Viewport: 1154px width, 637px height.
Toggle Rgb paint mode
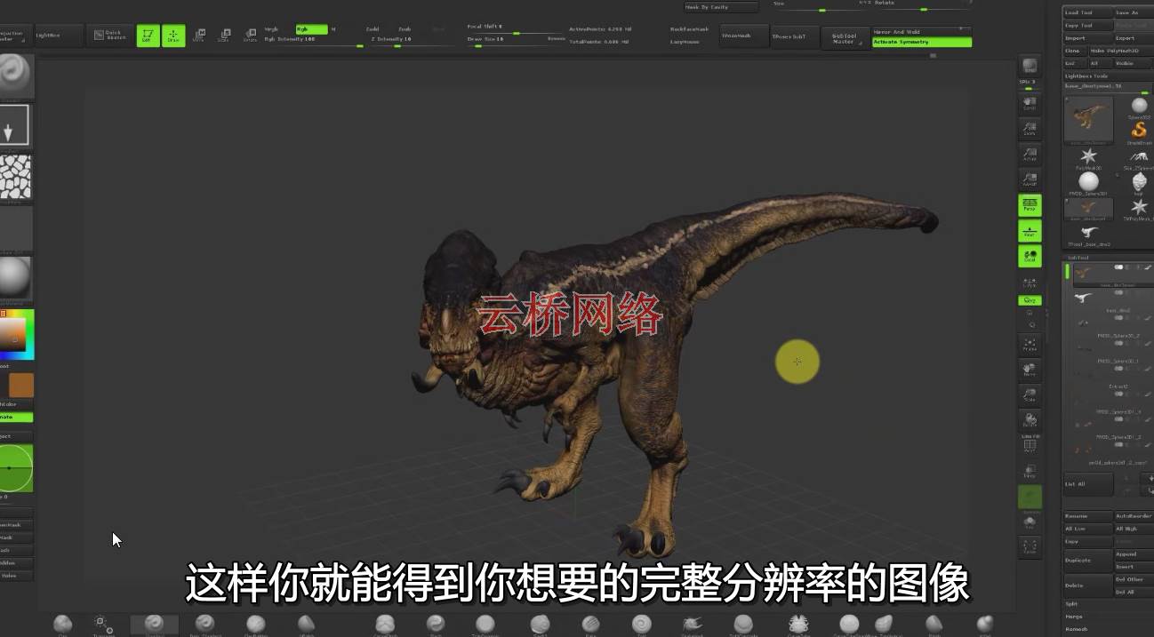click(311, 29)
